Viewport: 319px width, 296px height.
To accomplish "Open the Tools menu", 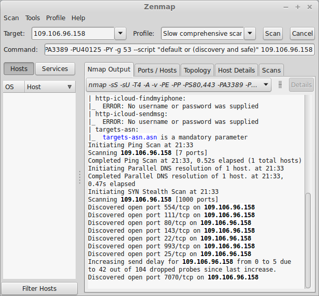I will click(x=33, y=18).
